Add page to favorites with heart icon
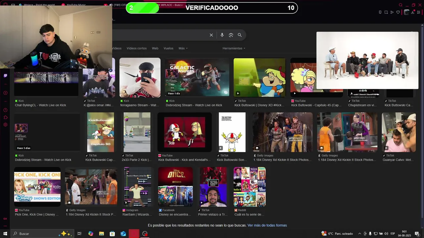The height and width of the screenshot is (238, 424). [398, 12]
